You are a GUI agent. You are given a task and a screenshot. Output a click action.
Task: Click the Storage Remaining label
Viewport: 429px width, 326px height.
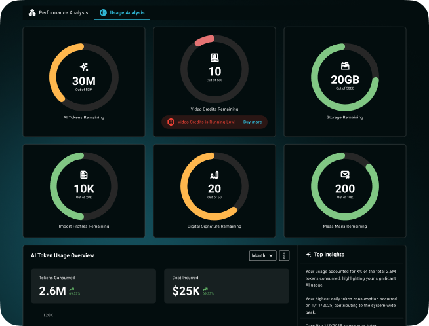pyautogui.click(x=345, y=117)
